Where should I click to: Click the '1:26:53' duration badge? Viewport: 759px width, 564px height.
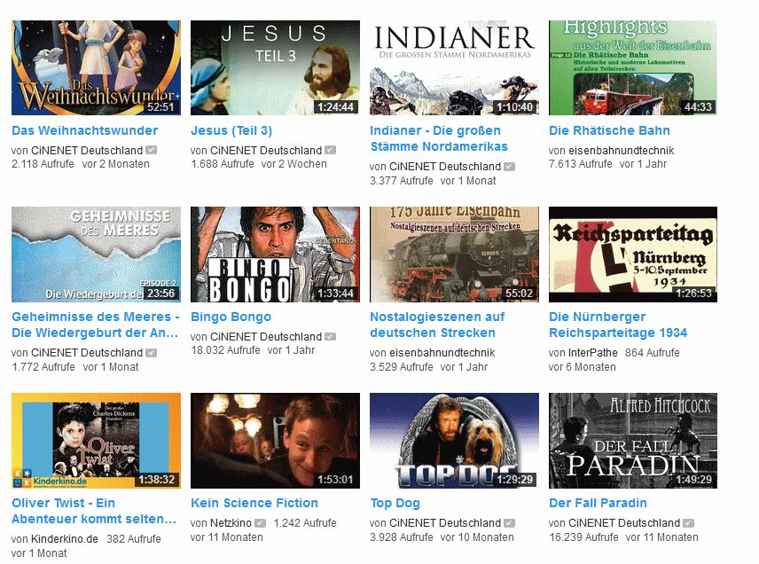tap(694, 293)
